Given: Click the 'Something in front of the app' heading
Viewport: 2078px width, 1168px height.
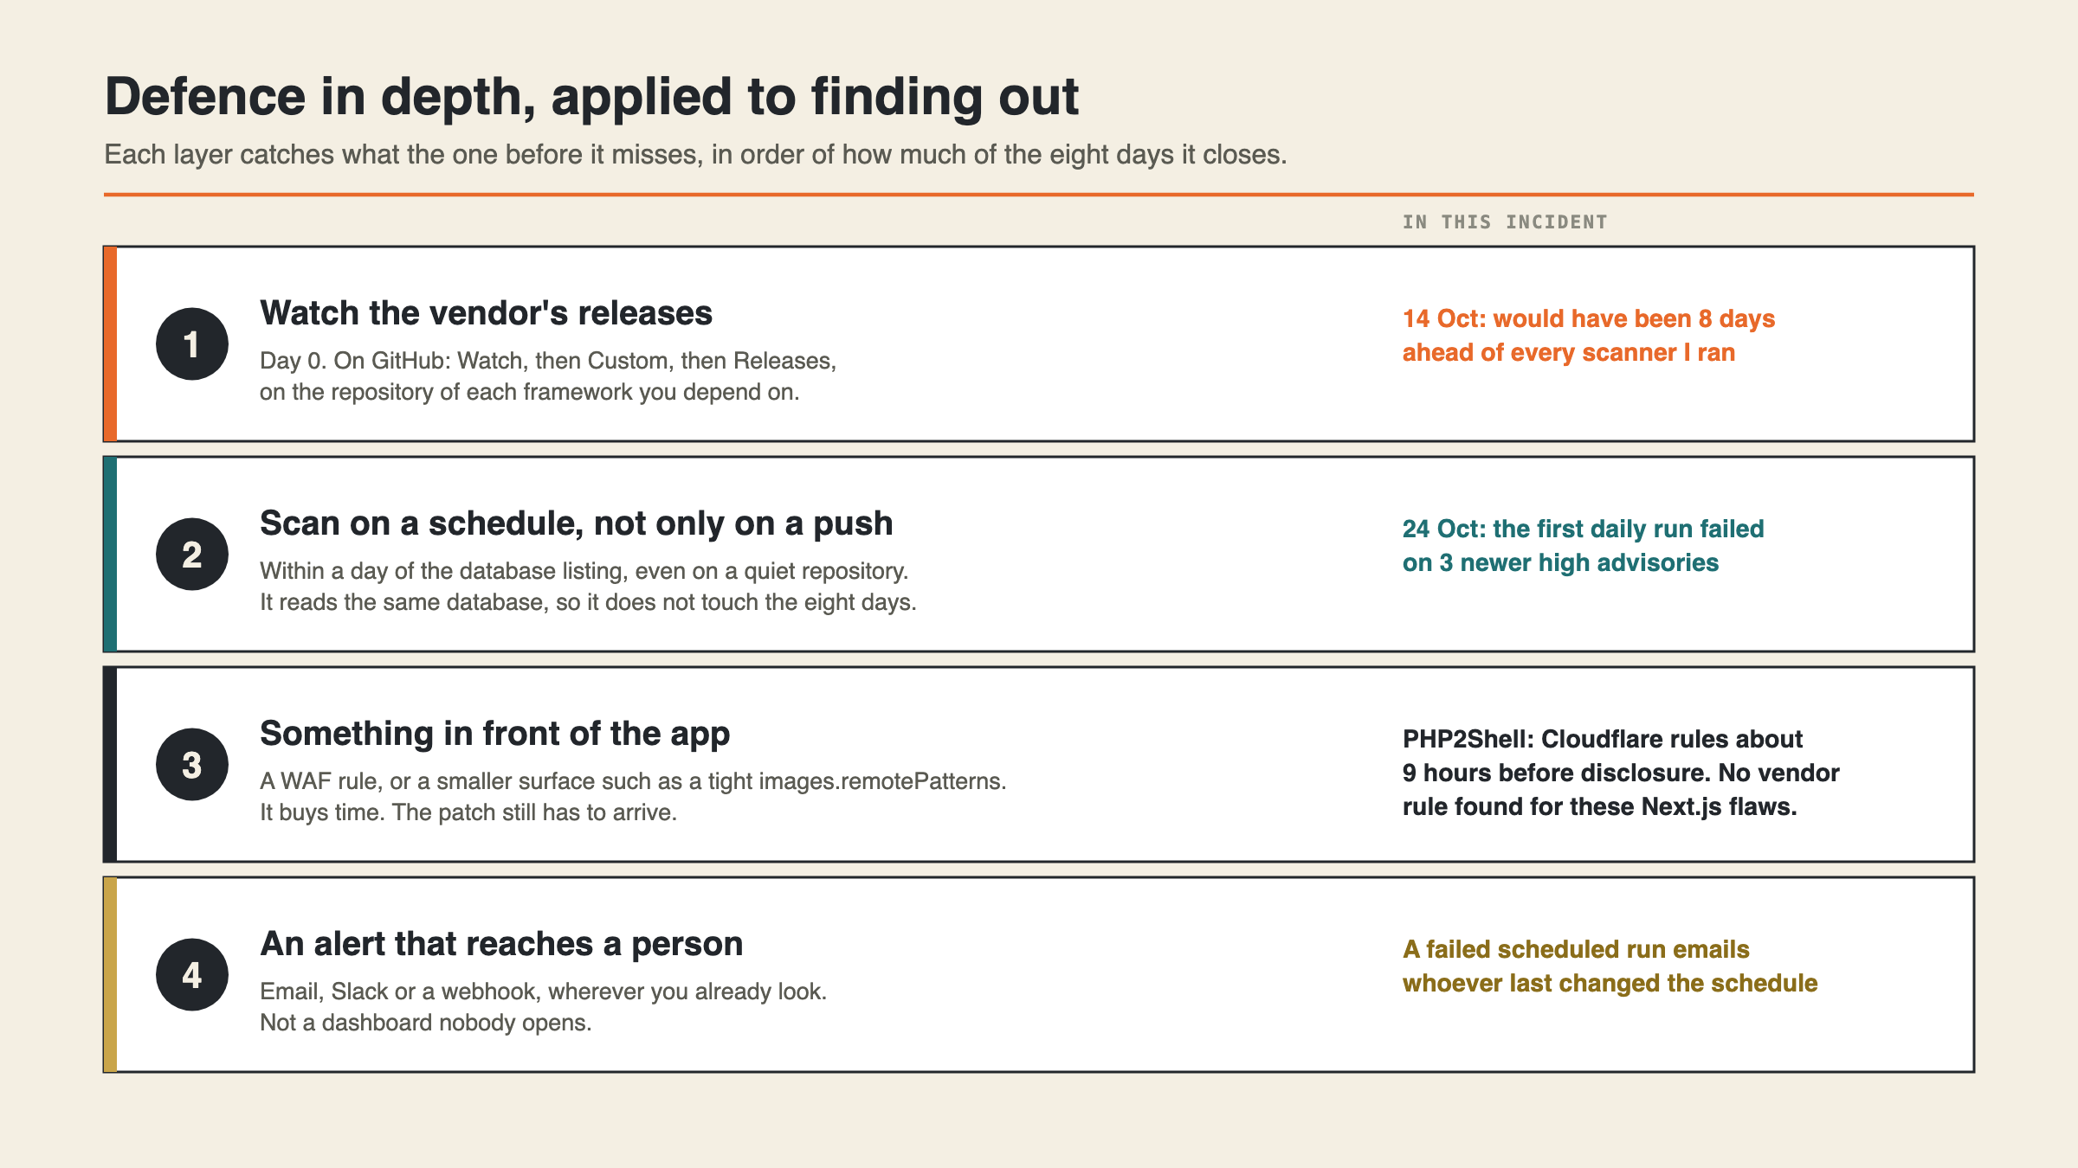Looking at the screenshot, I should pyautogui.click(x=494, y=734).
